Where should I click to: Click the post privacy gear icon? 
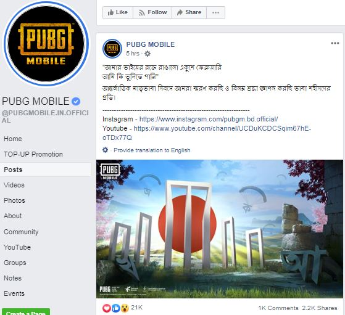(148, 54)
